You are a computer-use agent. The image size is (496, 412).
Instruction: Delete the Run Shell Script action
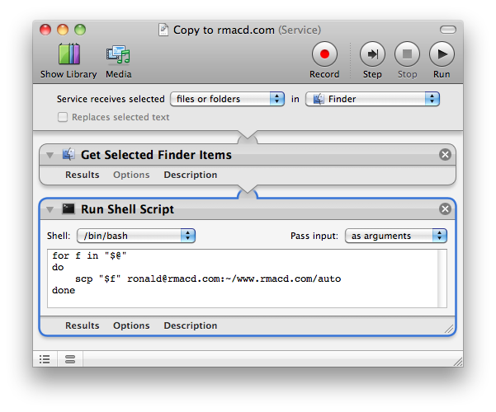coord(445,208)
